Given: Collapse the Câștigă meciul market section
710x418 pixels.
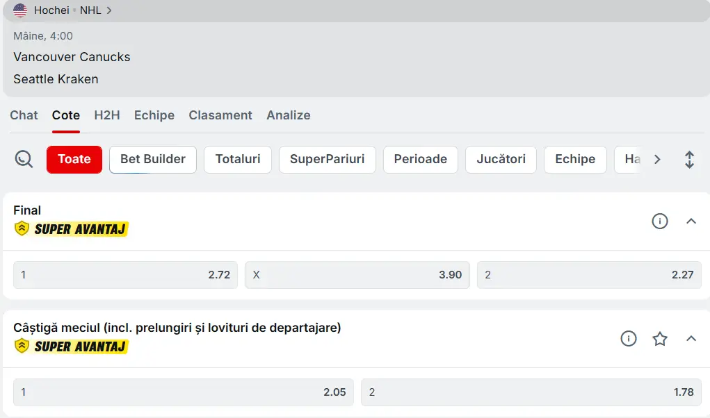Looking at the screenshot, I should tap(691, 339).
